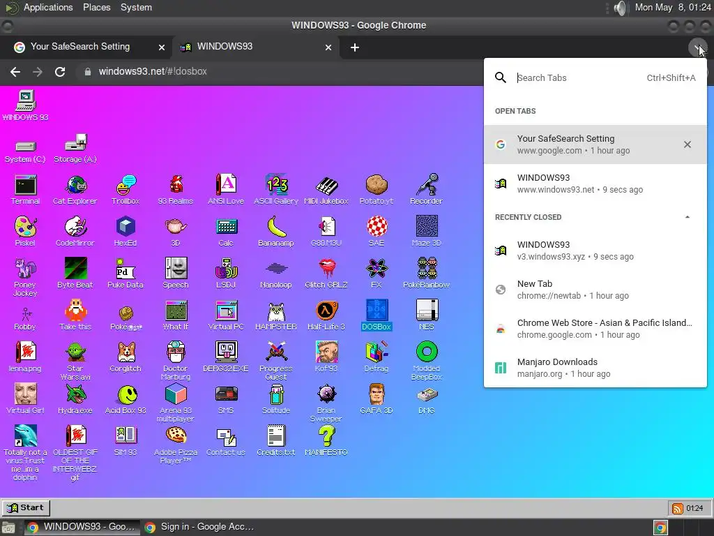Reopen WINDOWS93 v3.windows93.xyz closed tab
The width and height of the screenshot is (714, 536).
click(595, 251)
